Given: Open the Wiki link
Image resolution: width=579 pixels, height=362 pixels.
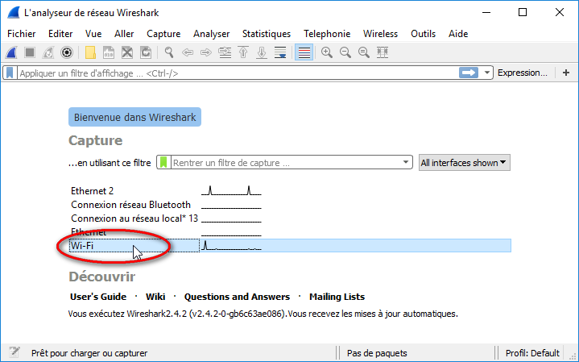Looking at the screenshot, I should (155, 297).
